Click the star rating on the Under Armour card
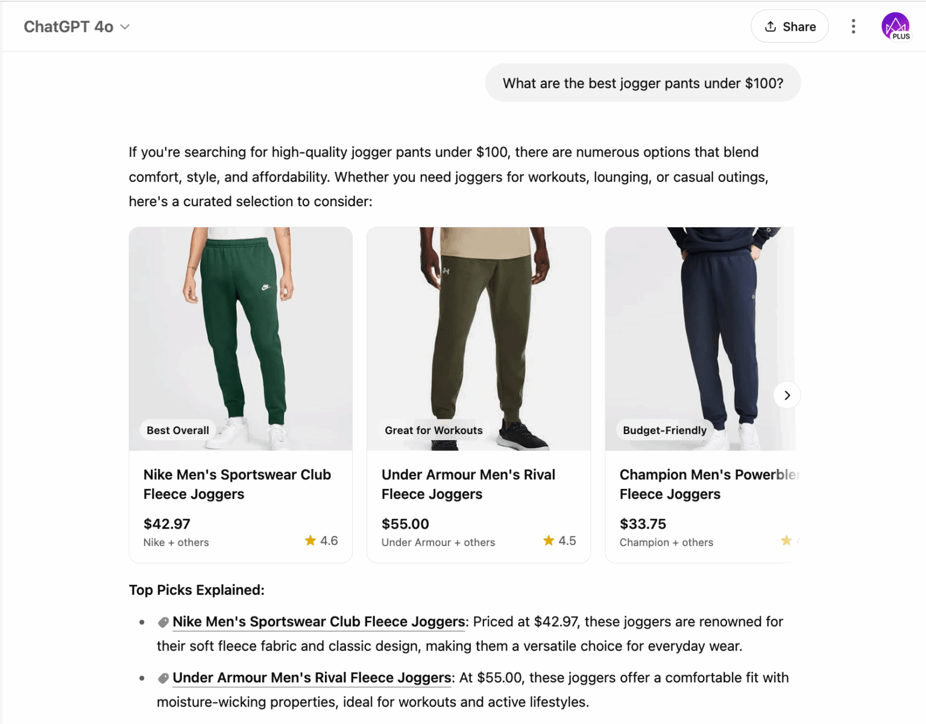The height and width of the screenshot is (724, 926). point(559,540)
